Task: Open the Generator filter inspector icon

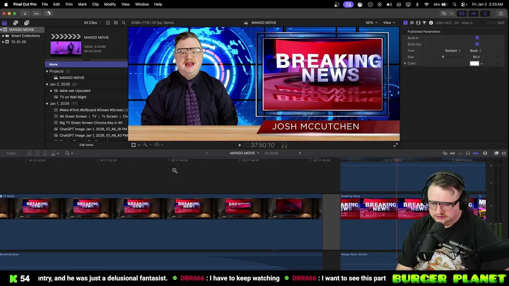Action: point(424,23)
